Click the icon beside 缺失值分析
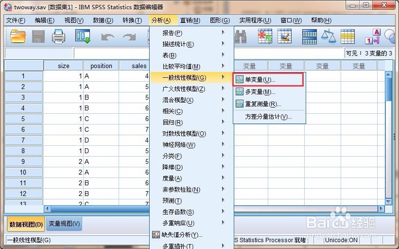The height and width of the screenshot is (249, 399). click(156, 234)
